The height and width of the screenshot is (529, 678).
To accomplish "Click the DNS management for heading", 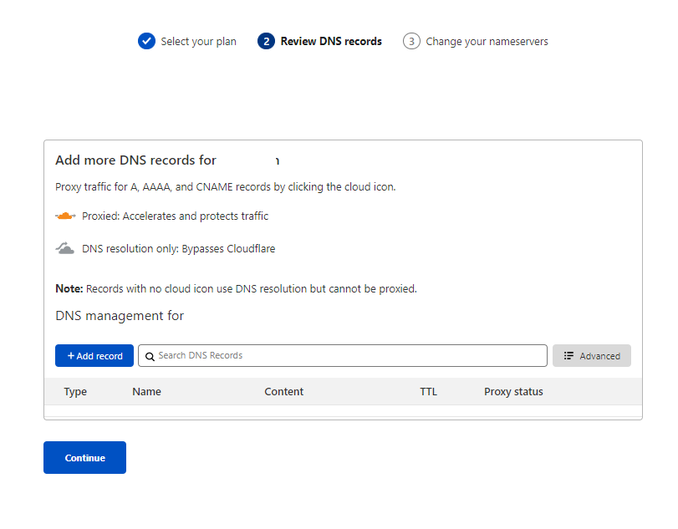I will [x=120, y=315].
